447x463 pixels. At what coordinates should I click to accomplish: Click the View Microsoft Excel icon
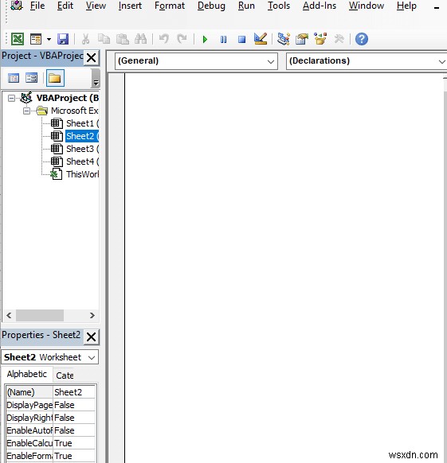coord(18,39)
